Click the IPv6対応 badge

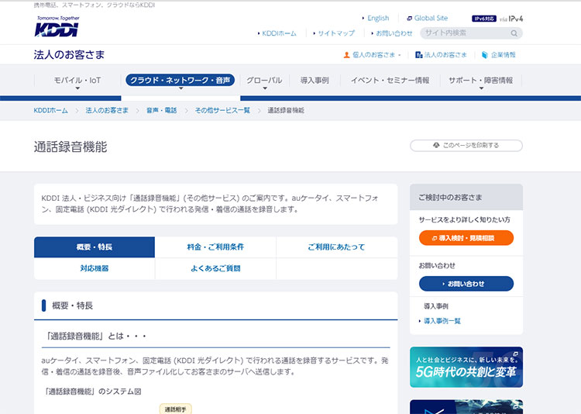(x=484, y=19)
